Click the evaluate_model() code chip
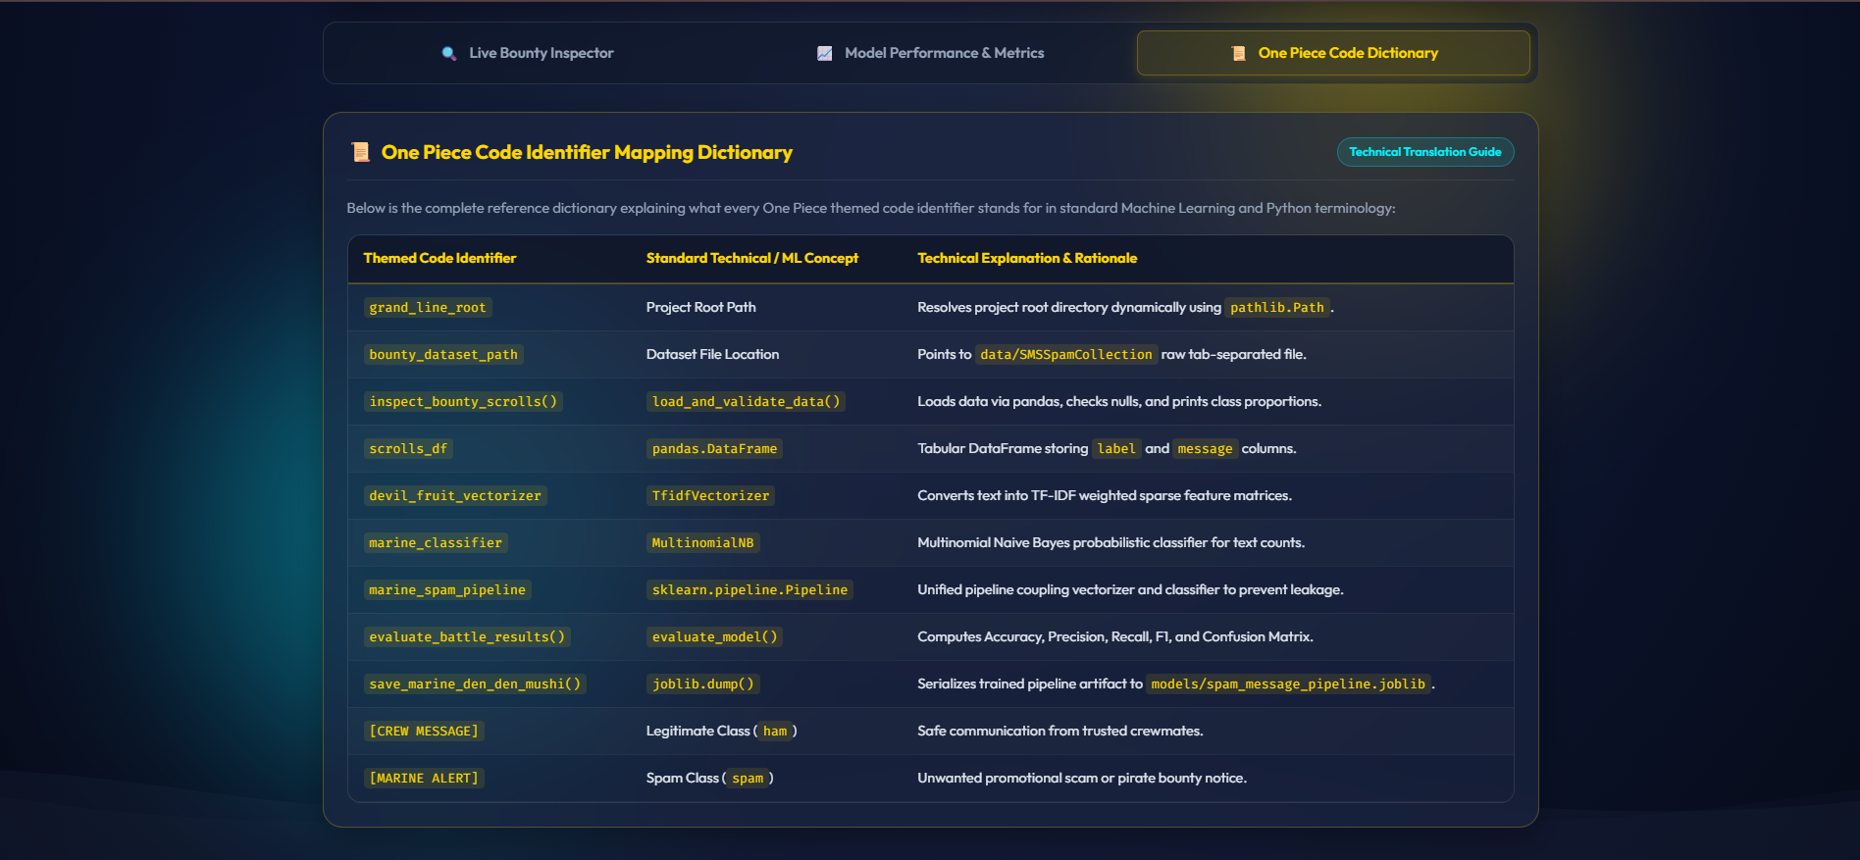Image resolution: width=1860 pixels, height=860 pixels. (714, 636)
